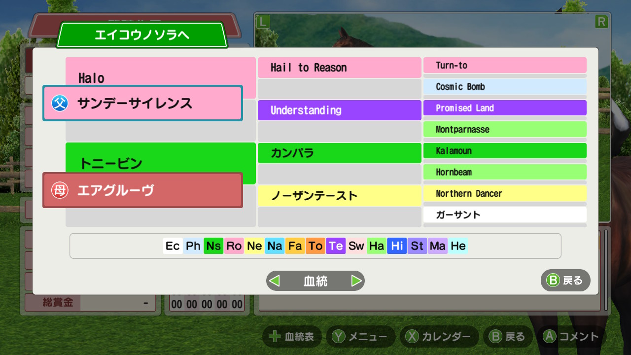Click the green plus 血統表 icon
Image resolution: width=631 pixels, height=355 pixels.
click(274, 337)
